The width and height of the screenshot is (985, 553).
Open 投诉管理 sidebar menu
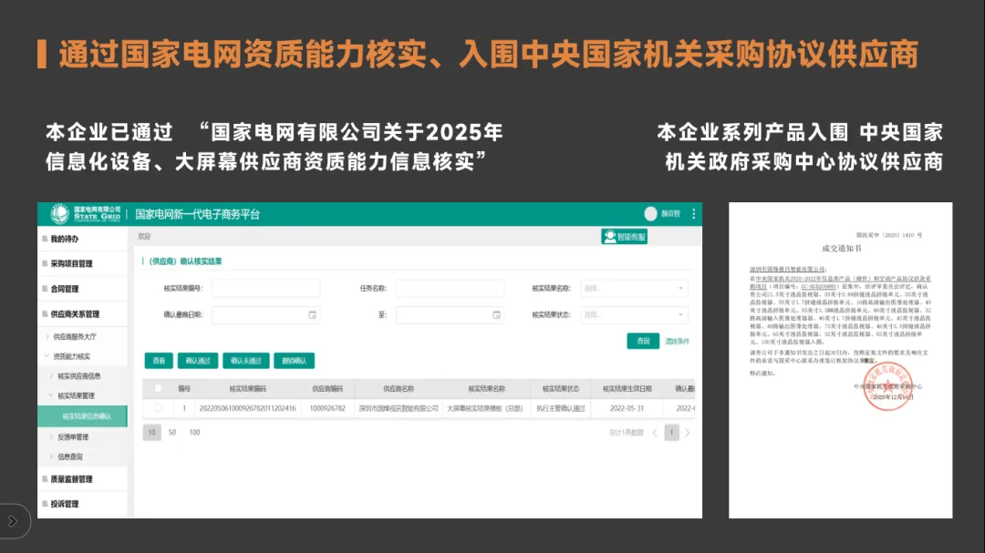tap(64, 504)
